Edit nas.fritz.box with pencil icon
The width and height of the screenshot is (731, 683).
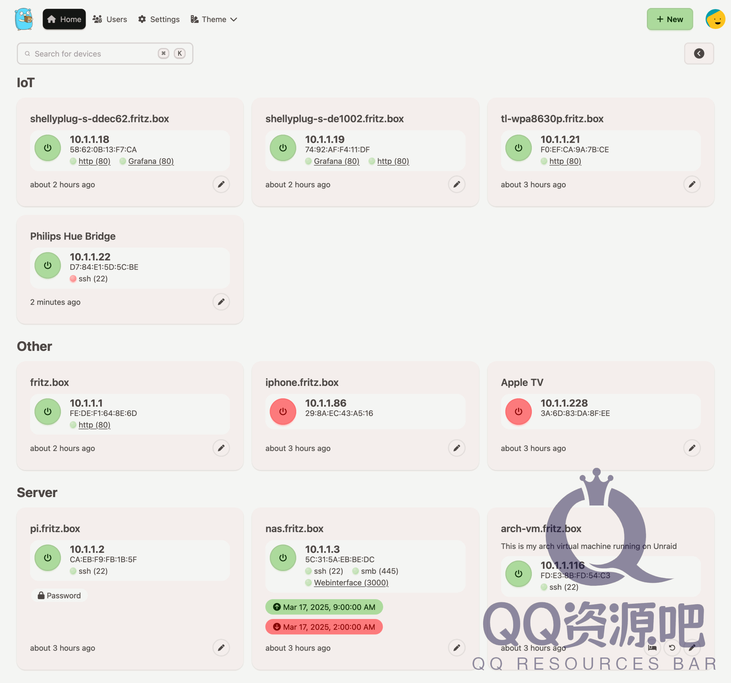tap(456, 648)
